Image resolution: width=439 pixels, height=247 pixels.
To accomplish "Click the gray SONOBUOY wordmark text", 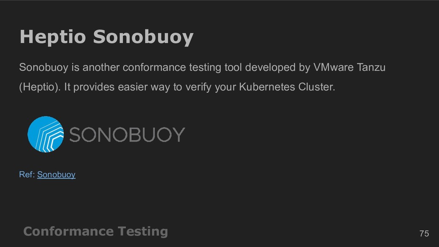I will pos(127,135).
